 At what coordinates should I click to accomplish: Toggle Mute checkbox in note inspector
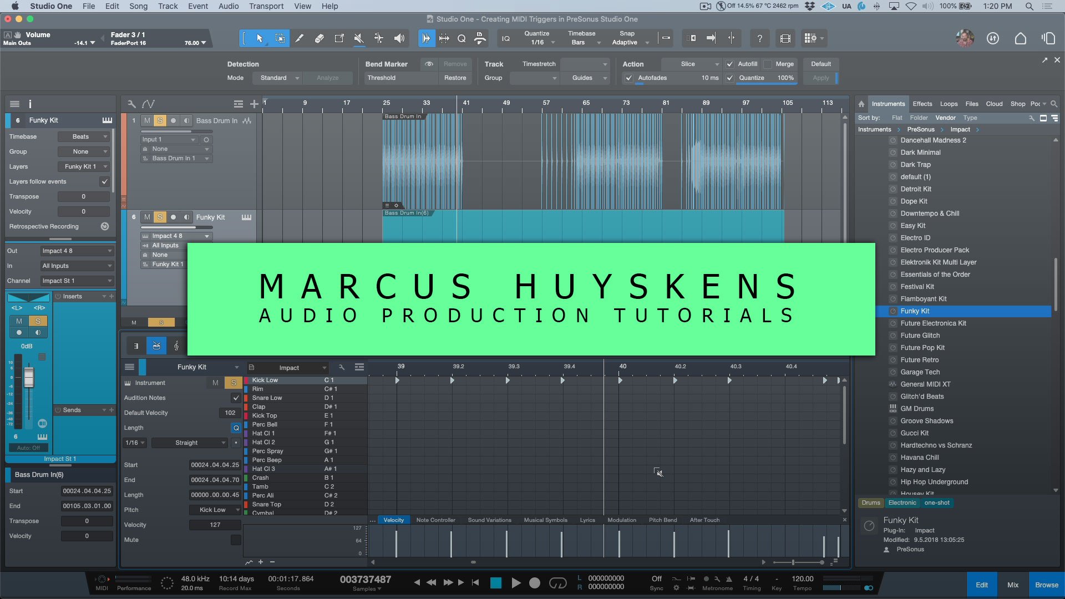pos(236,540)
